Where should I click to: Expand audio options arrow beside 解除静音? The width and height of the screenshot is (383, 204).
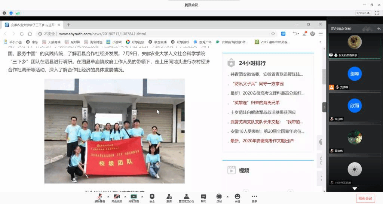point(108,196)
